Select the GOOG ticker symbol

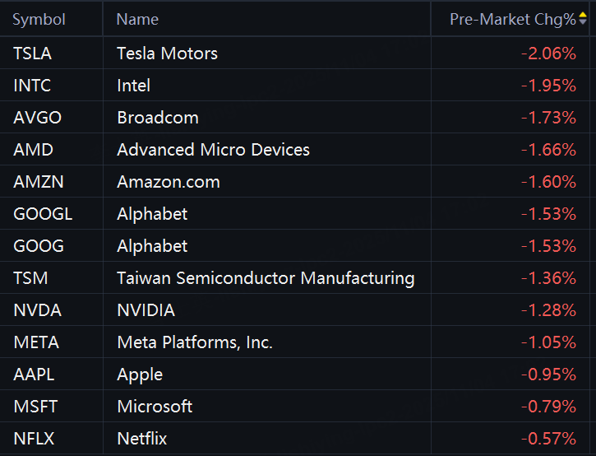(38, 246)
